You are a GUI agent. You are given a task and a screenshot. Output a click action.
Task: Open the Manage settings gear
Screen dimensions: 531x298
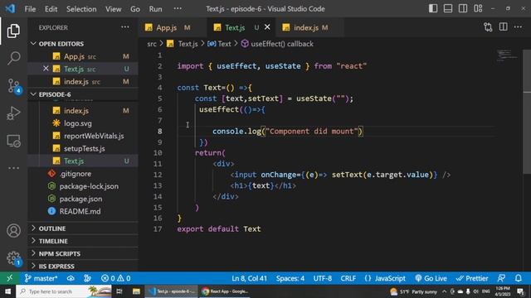coord(13,258)
